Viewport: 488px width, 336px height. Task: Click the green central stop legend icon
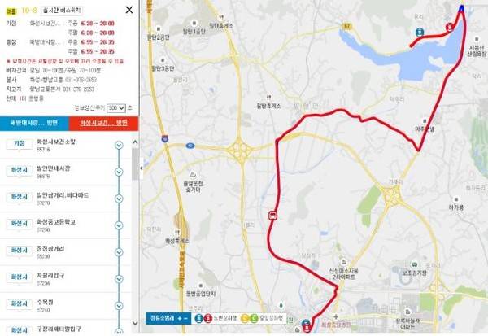[255, 318]
